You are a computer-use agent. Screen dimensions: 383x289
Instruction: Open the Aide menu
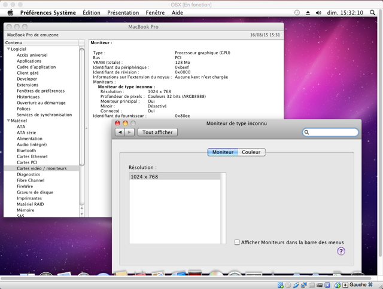pyautogui.click(x=177, y=13)
